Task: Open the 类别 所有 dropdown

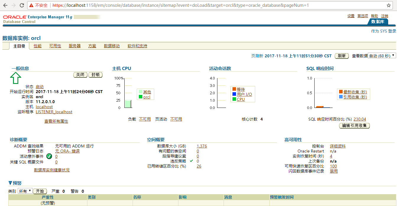Action: click(25, 191)
